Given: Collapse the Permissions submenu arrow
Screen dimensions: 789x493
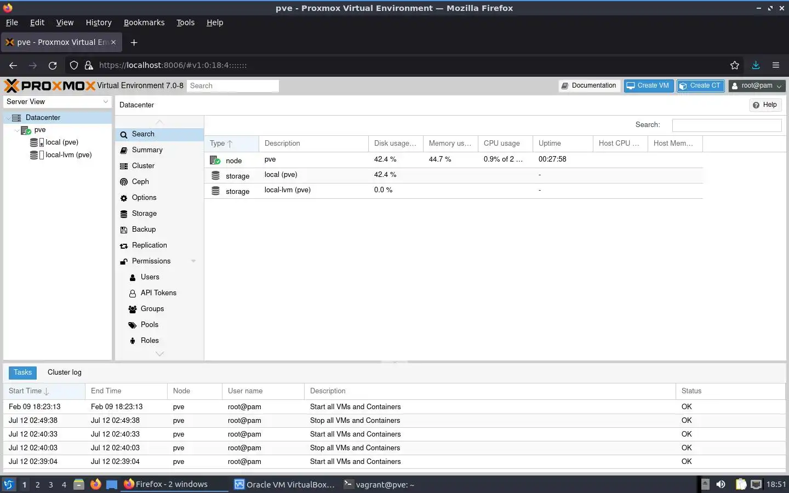Looking at the screenshot, I should tap(193, 261).
